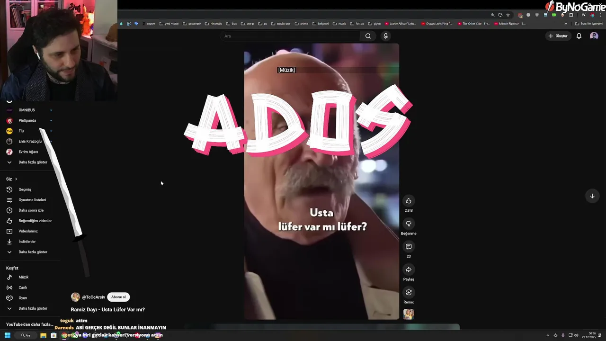Viewport: 606px width, 341px height.
Task: Open the 'procreate' bookmark folder
Action: point(192,23)
